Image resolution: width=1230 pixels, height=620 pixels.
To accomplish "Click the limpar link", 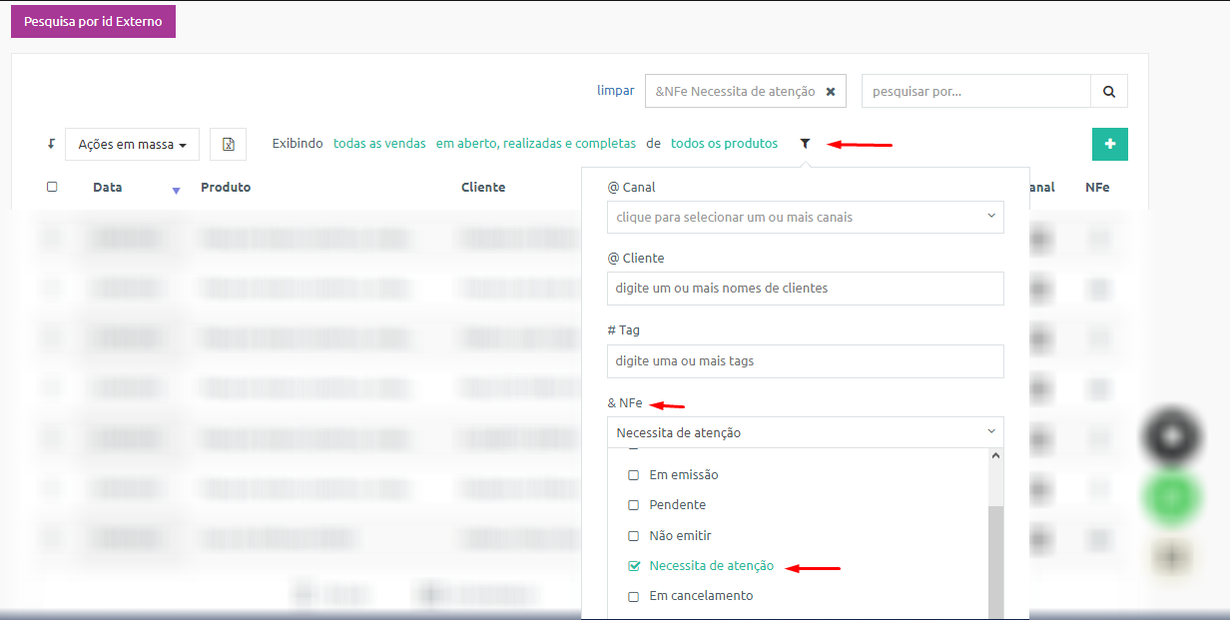I will (x=615, y=90).
